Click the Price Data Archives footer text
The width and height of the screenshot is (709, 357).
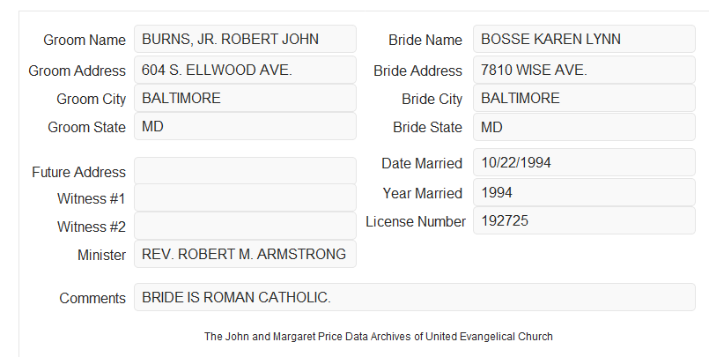379,337
